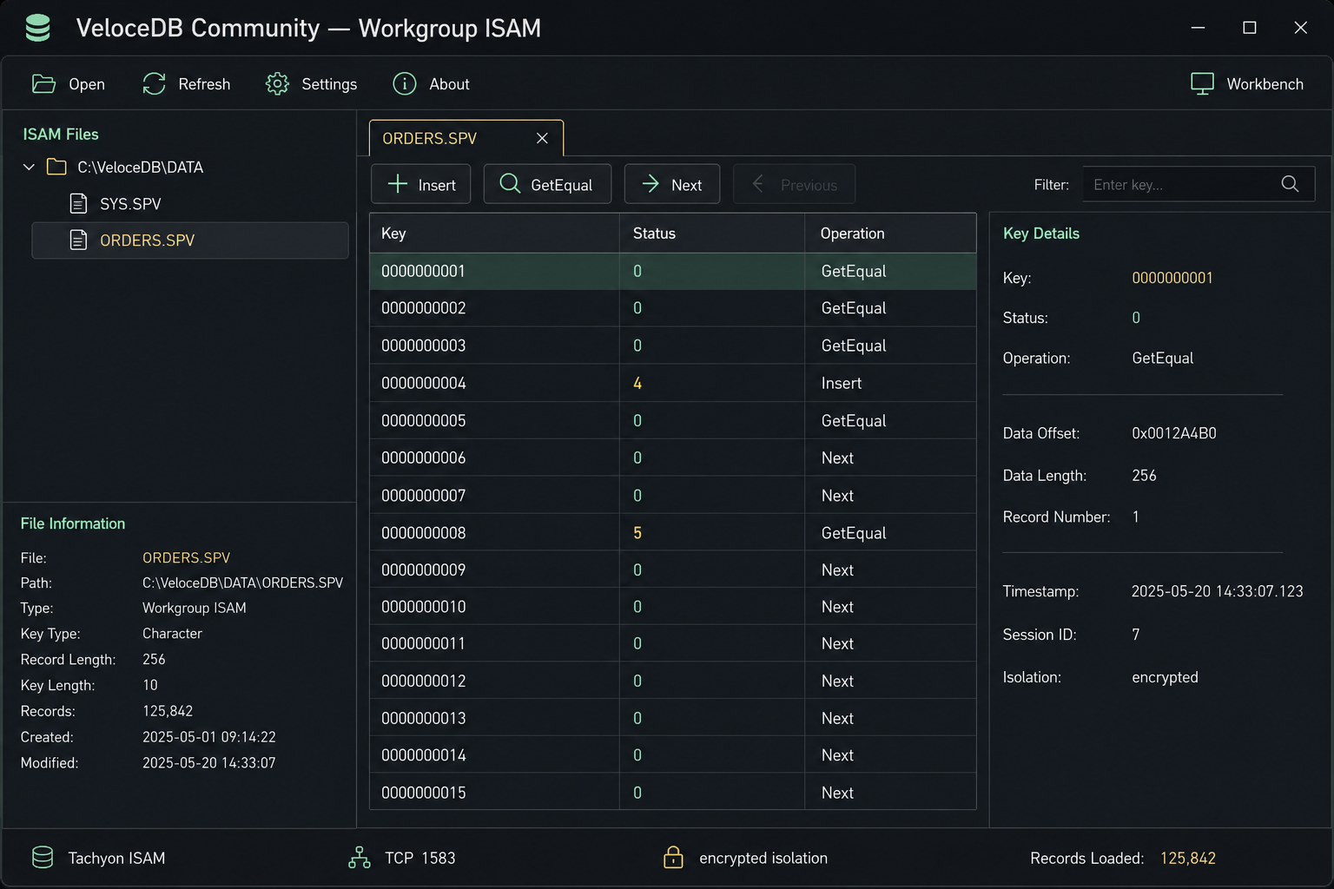
Task: Click the Insert button
Action: coord(421,184)
